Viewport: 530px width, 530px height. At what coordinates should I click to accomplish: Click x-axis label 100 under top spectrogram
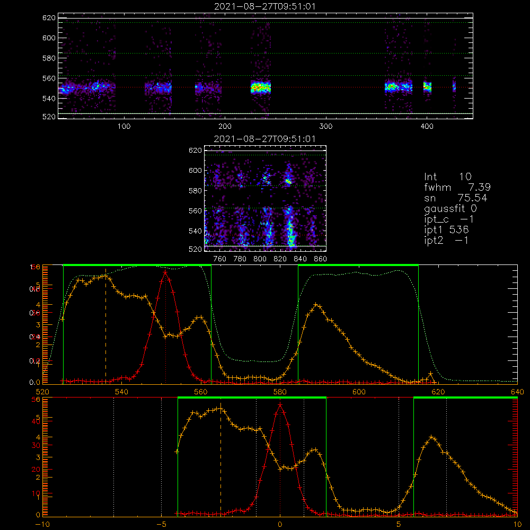pyautogui.click(x=124, y=127)
